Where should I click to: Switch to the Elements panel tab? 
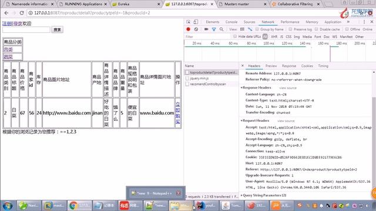(213, 22)
